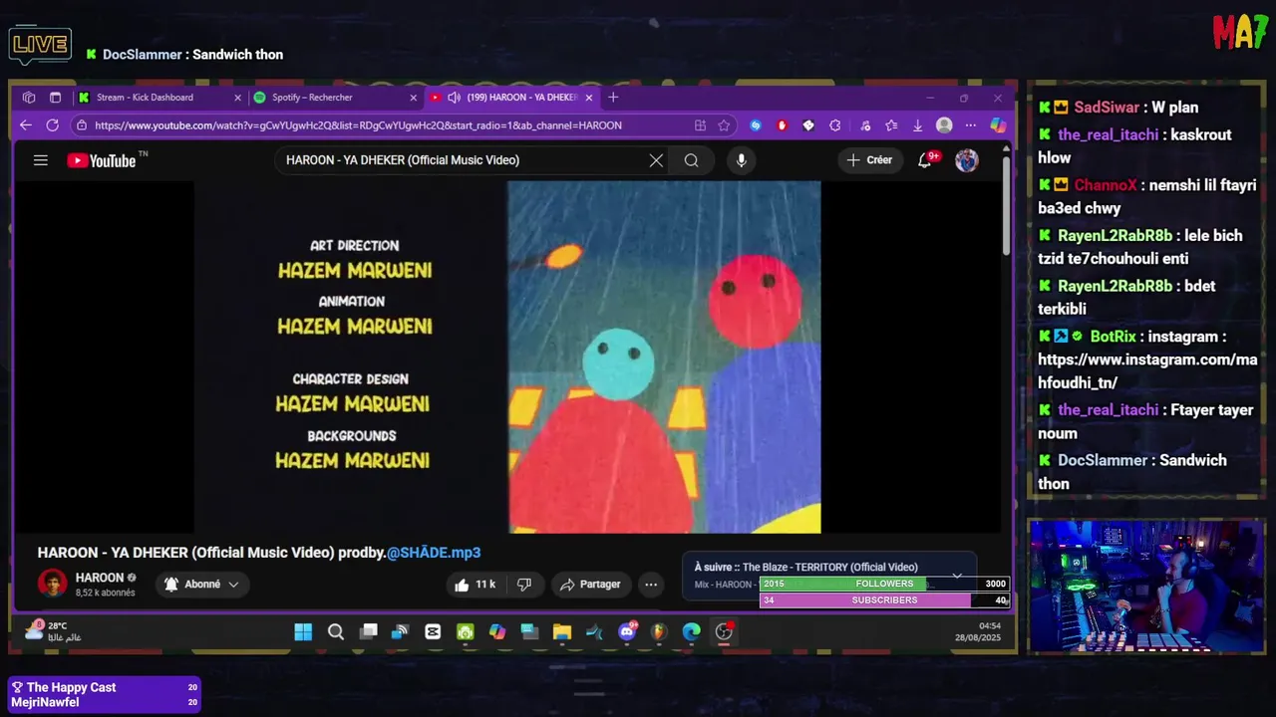Click the Partager share button
Image resolution: width=1276 pixels, height=717 pixels.
pos(590,585)
